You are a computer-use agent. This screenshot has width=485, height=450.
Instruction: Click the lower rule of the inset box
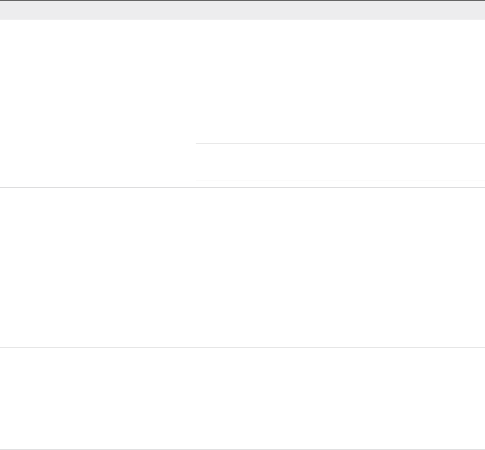pos(340,181)
